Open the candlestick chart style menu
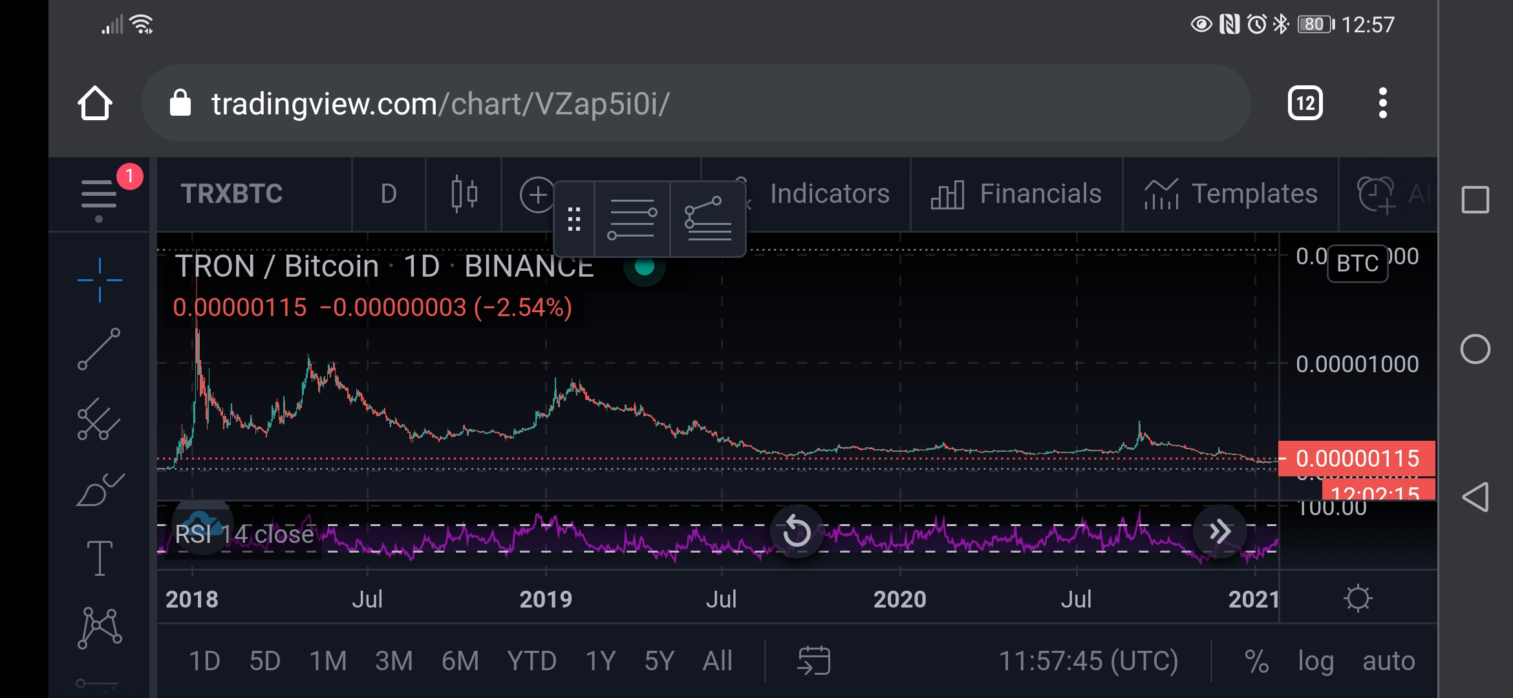This screenshot has width=1513, height=698. [464, 194]
